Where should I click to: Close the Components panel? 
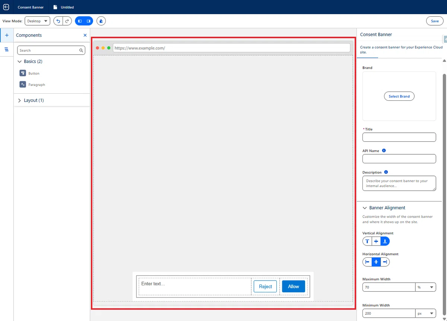coord(85,35)
